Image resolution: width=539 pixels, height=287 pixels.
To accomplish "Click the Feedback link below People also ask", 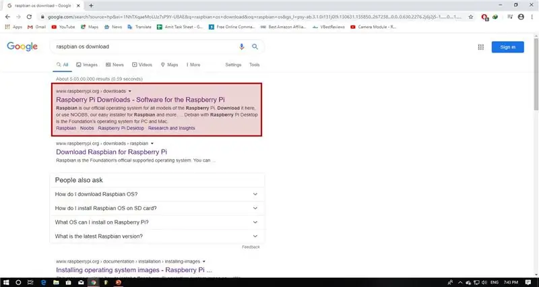I will 251,247.
